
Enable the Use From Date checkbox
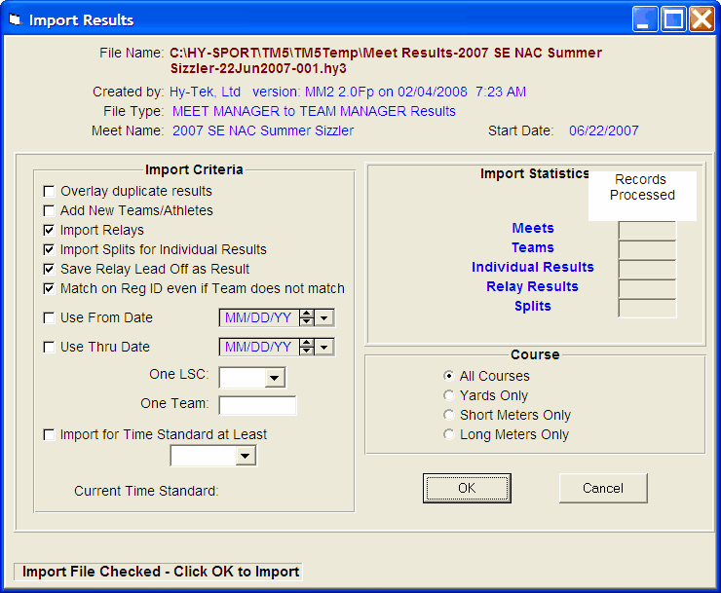[x=50, y=318]
